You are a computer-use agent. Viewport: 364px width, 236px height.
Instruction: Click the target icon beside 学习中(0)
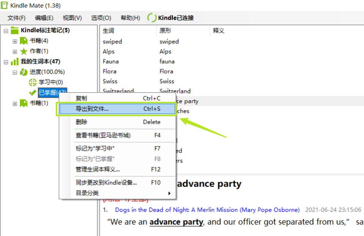point(33,82)
